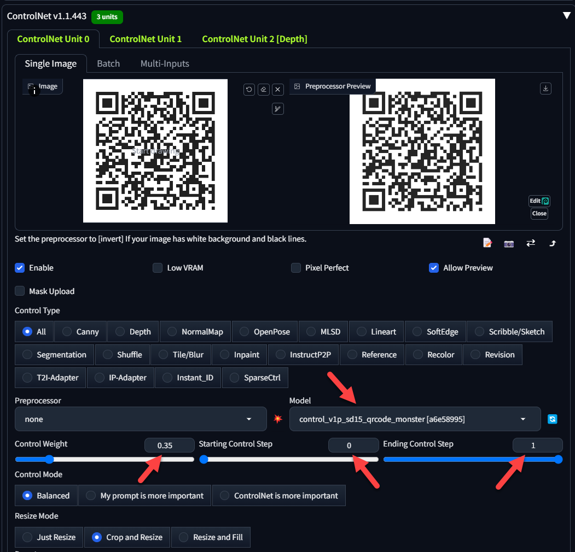The image size is (575, 552).
Task: Switch to ControlNet Unit 2 [Depth] tab
Action: (254, 39)
